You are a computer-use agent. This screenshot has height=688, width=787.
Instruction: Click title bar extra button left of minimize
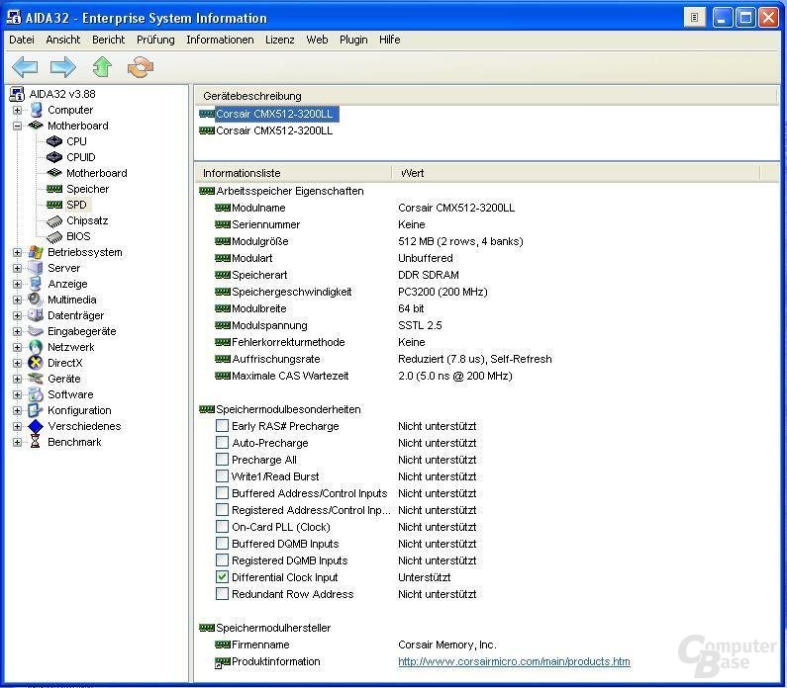tap(695, 18)
